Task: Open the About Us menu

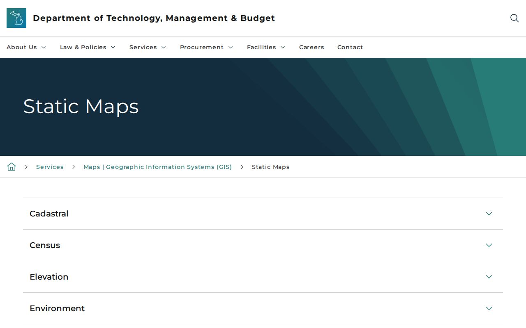Action: [26, 47]
